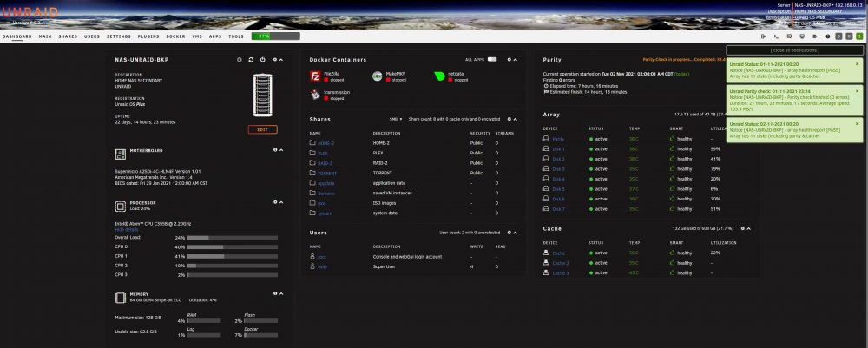Open the transmission container icon
The width and height of the screenshot is (868, 348).
[315, 95]
